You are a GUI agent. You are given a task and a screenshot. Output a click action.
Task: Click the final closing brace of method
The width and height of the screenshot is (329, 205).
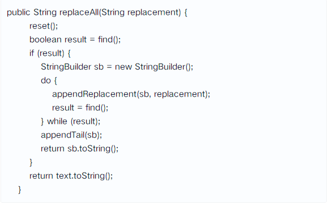pos(20,190)
